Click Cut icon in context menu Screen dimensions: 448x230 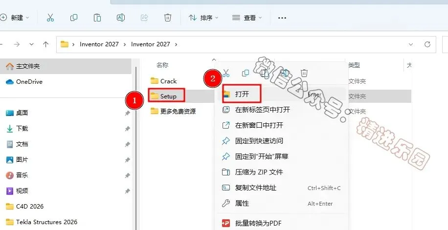tap(226, 73)
